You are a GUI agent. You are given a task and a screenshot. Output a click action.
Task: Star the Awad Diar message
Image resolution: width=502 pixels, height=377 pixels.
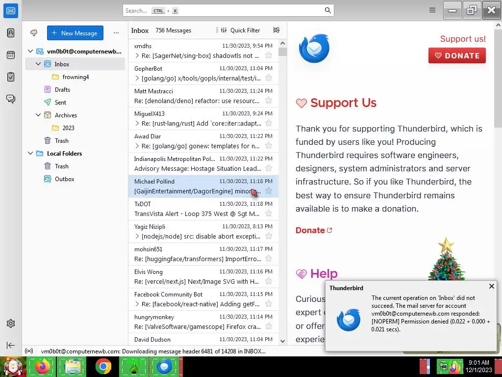(x=269, y=146)
